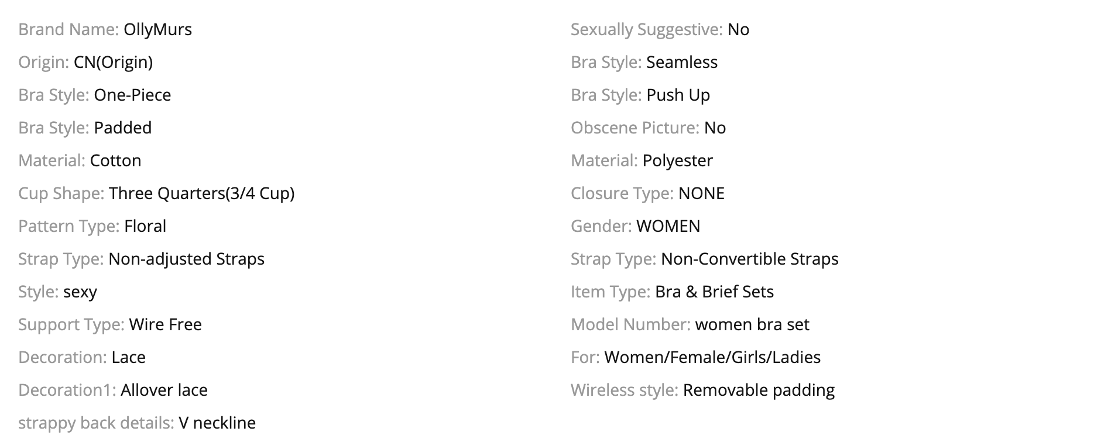Click the Removable padding value
The image size is (1094, 445).
point(759,390)
